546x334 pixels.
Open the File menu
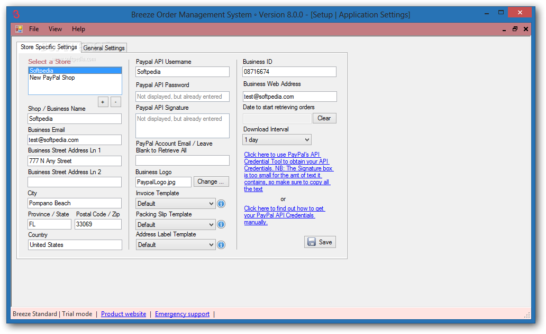click(x=34, y=29)
